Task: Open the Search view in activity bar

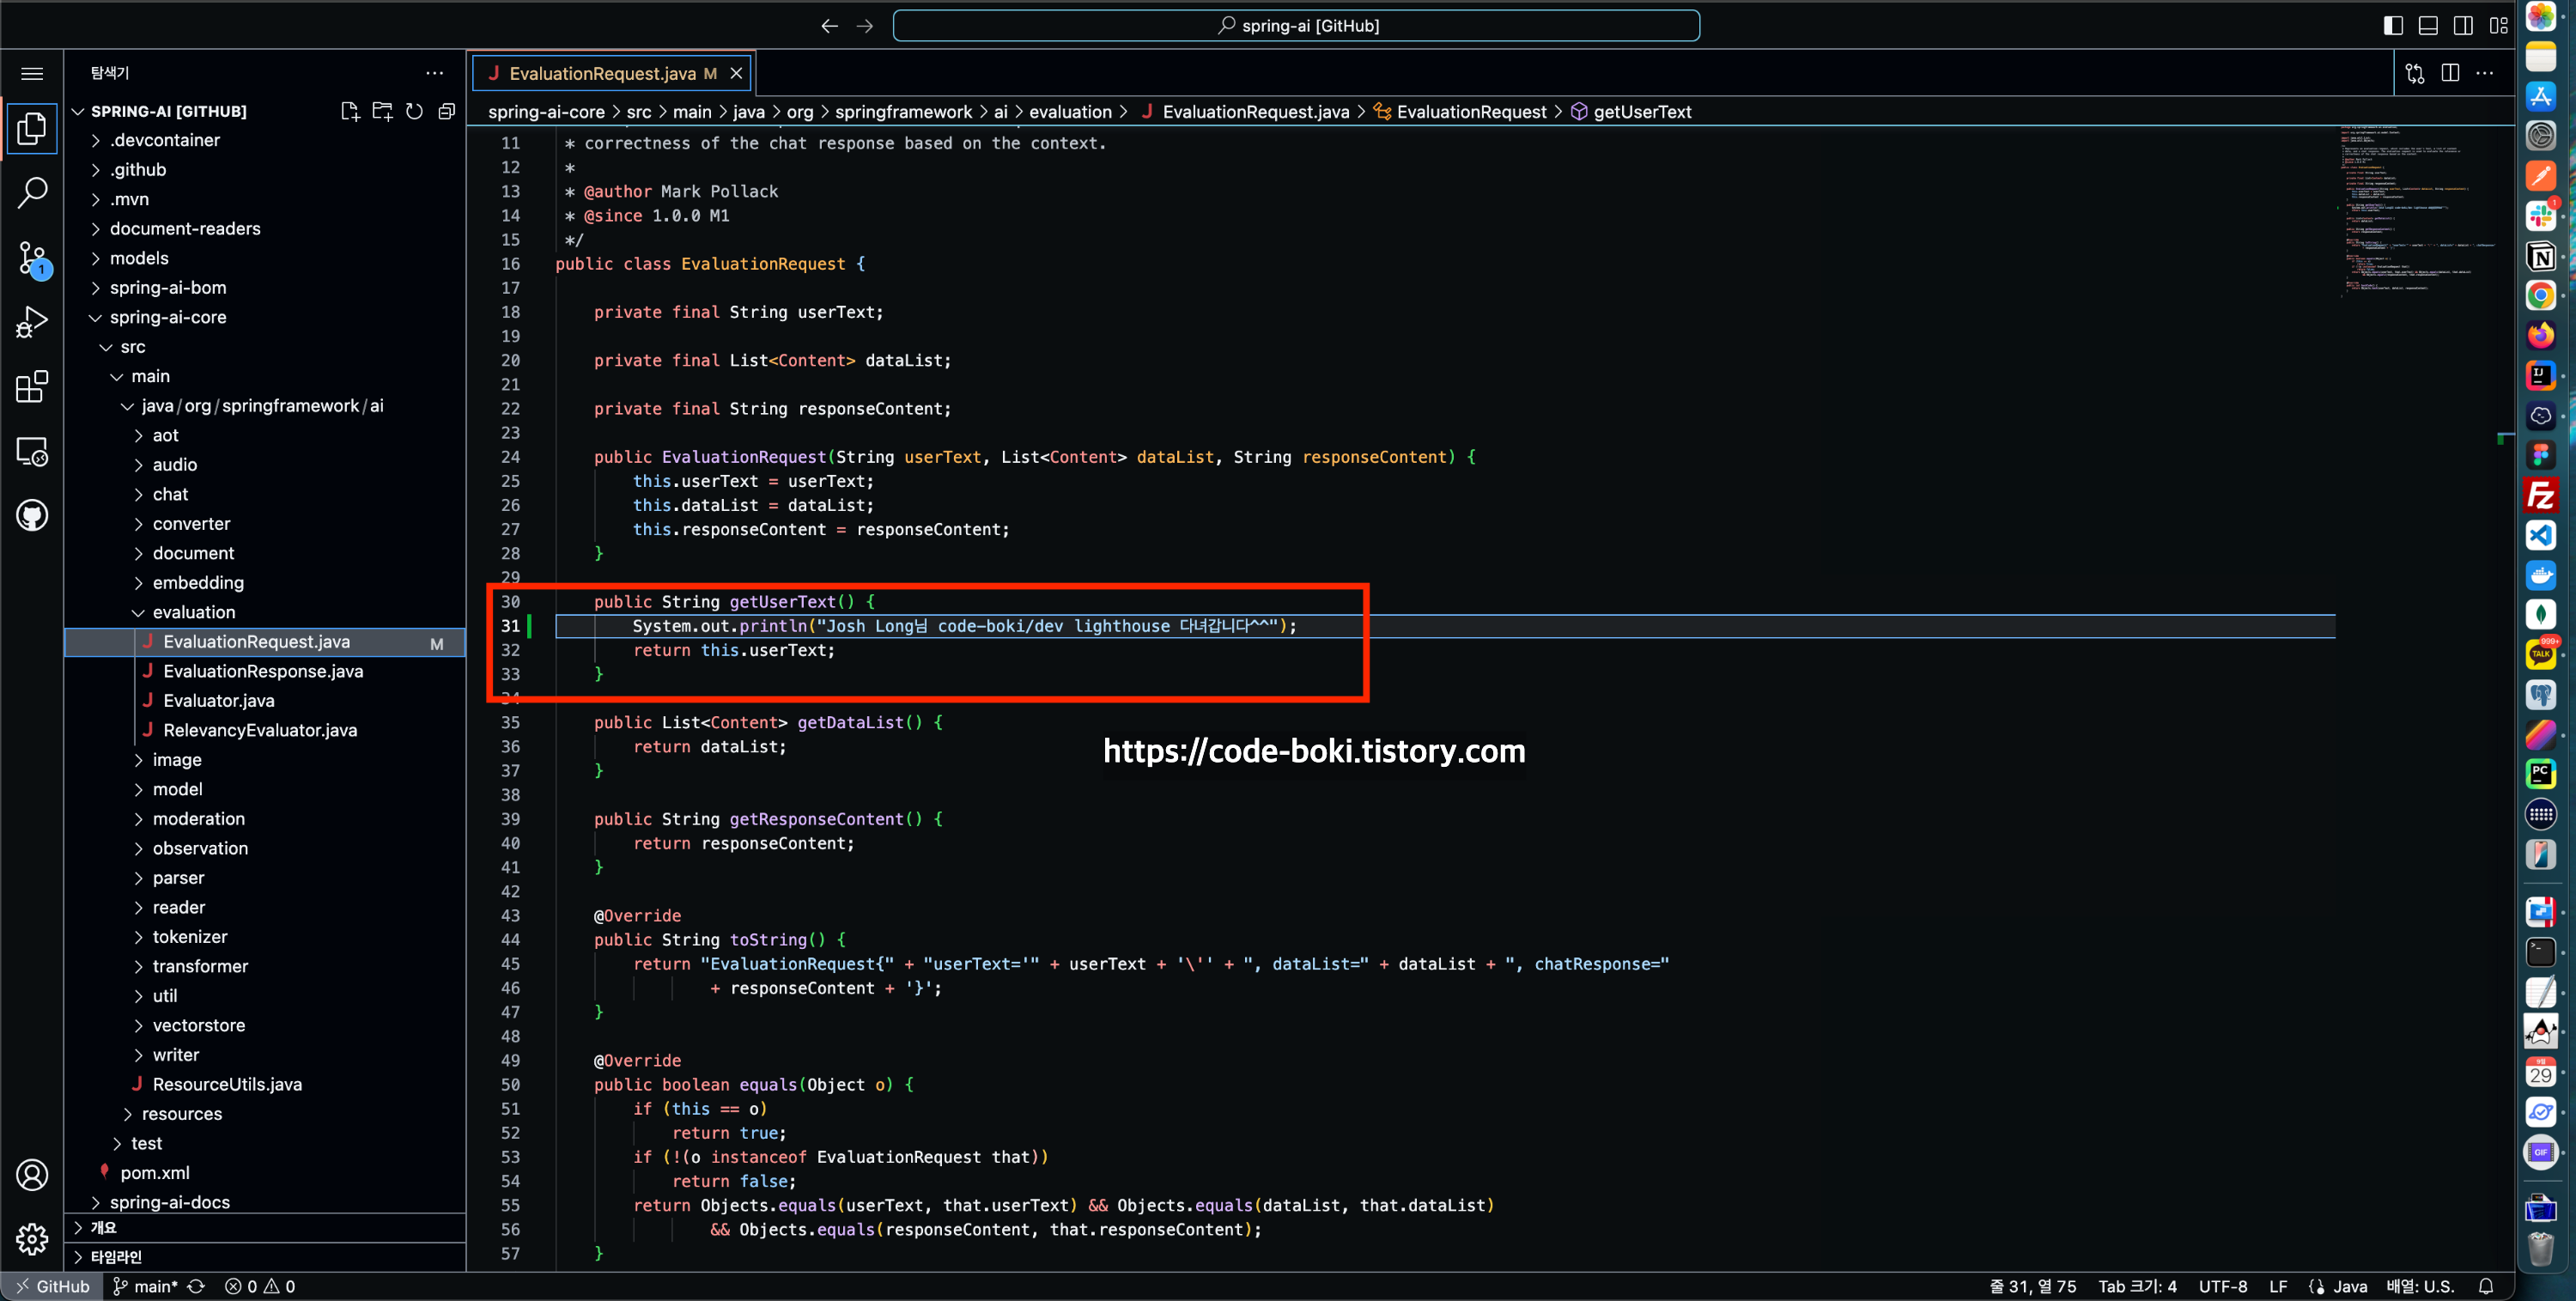Action: (x=32, y=192)
